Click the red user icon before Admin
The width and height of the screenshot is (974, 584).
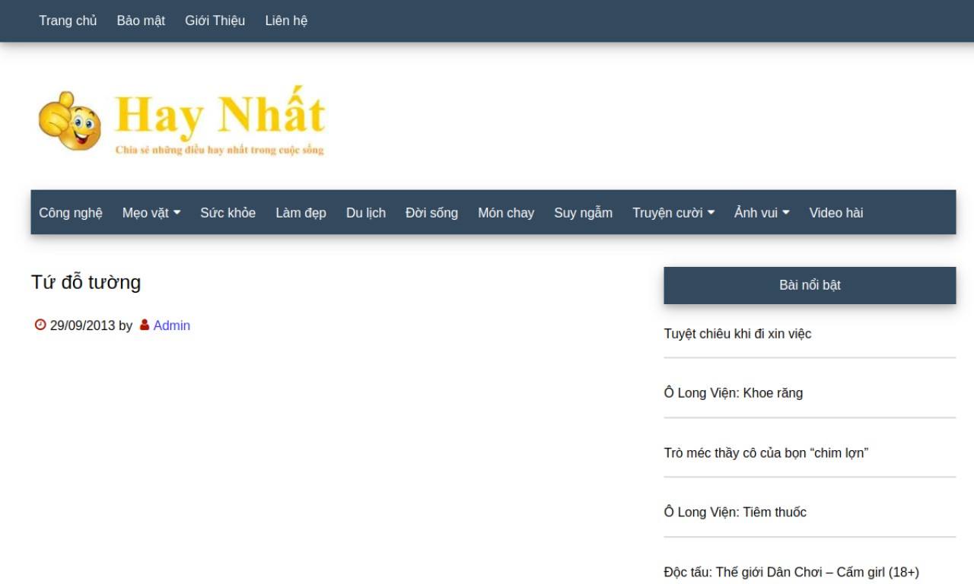145,325
